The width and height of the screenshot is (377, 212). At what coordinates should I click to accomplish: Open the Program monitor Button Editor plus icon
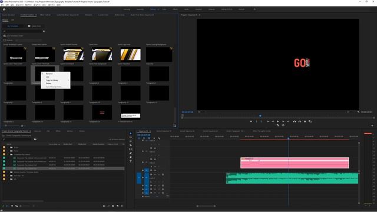372,125
